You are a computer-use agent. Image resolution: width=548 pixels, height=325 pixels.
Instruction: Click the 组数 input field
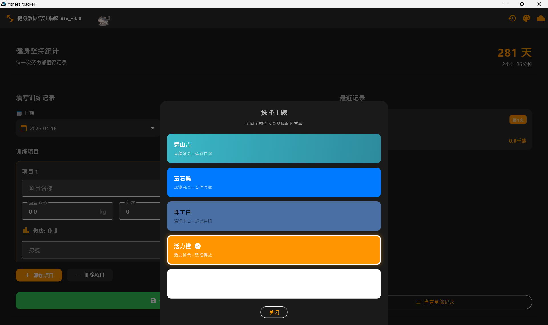pyautogui.click(x=140, y=211)
